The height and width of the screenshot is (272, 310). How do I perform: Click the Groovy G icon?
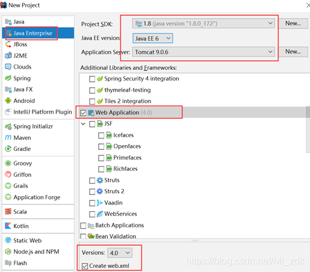point(8,163)
